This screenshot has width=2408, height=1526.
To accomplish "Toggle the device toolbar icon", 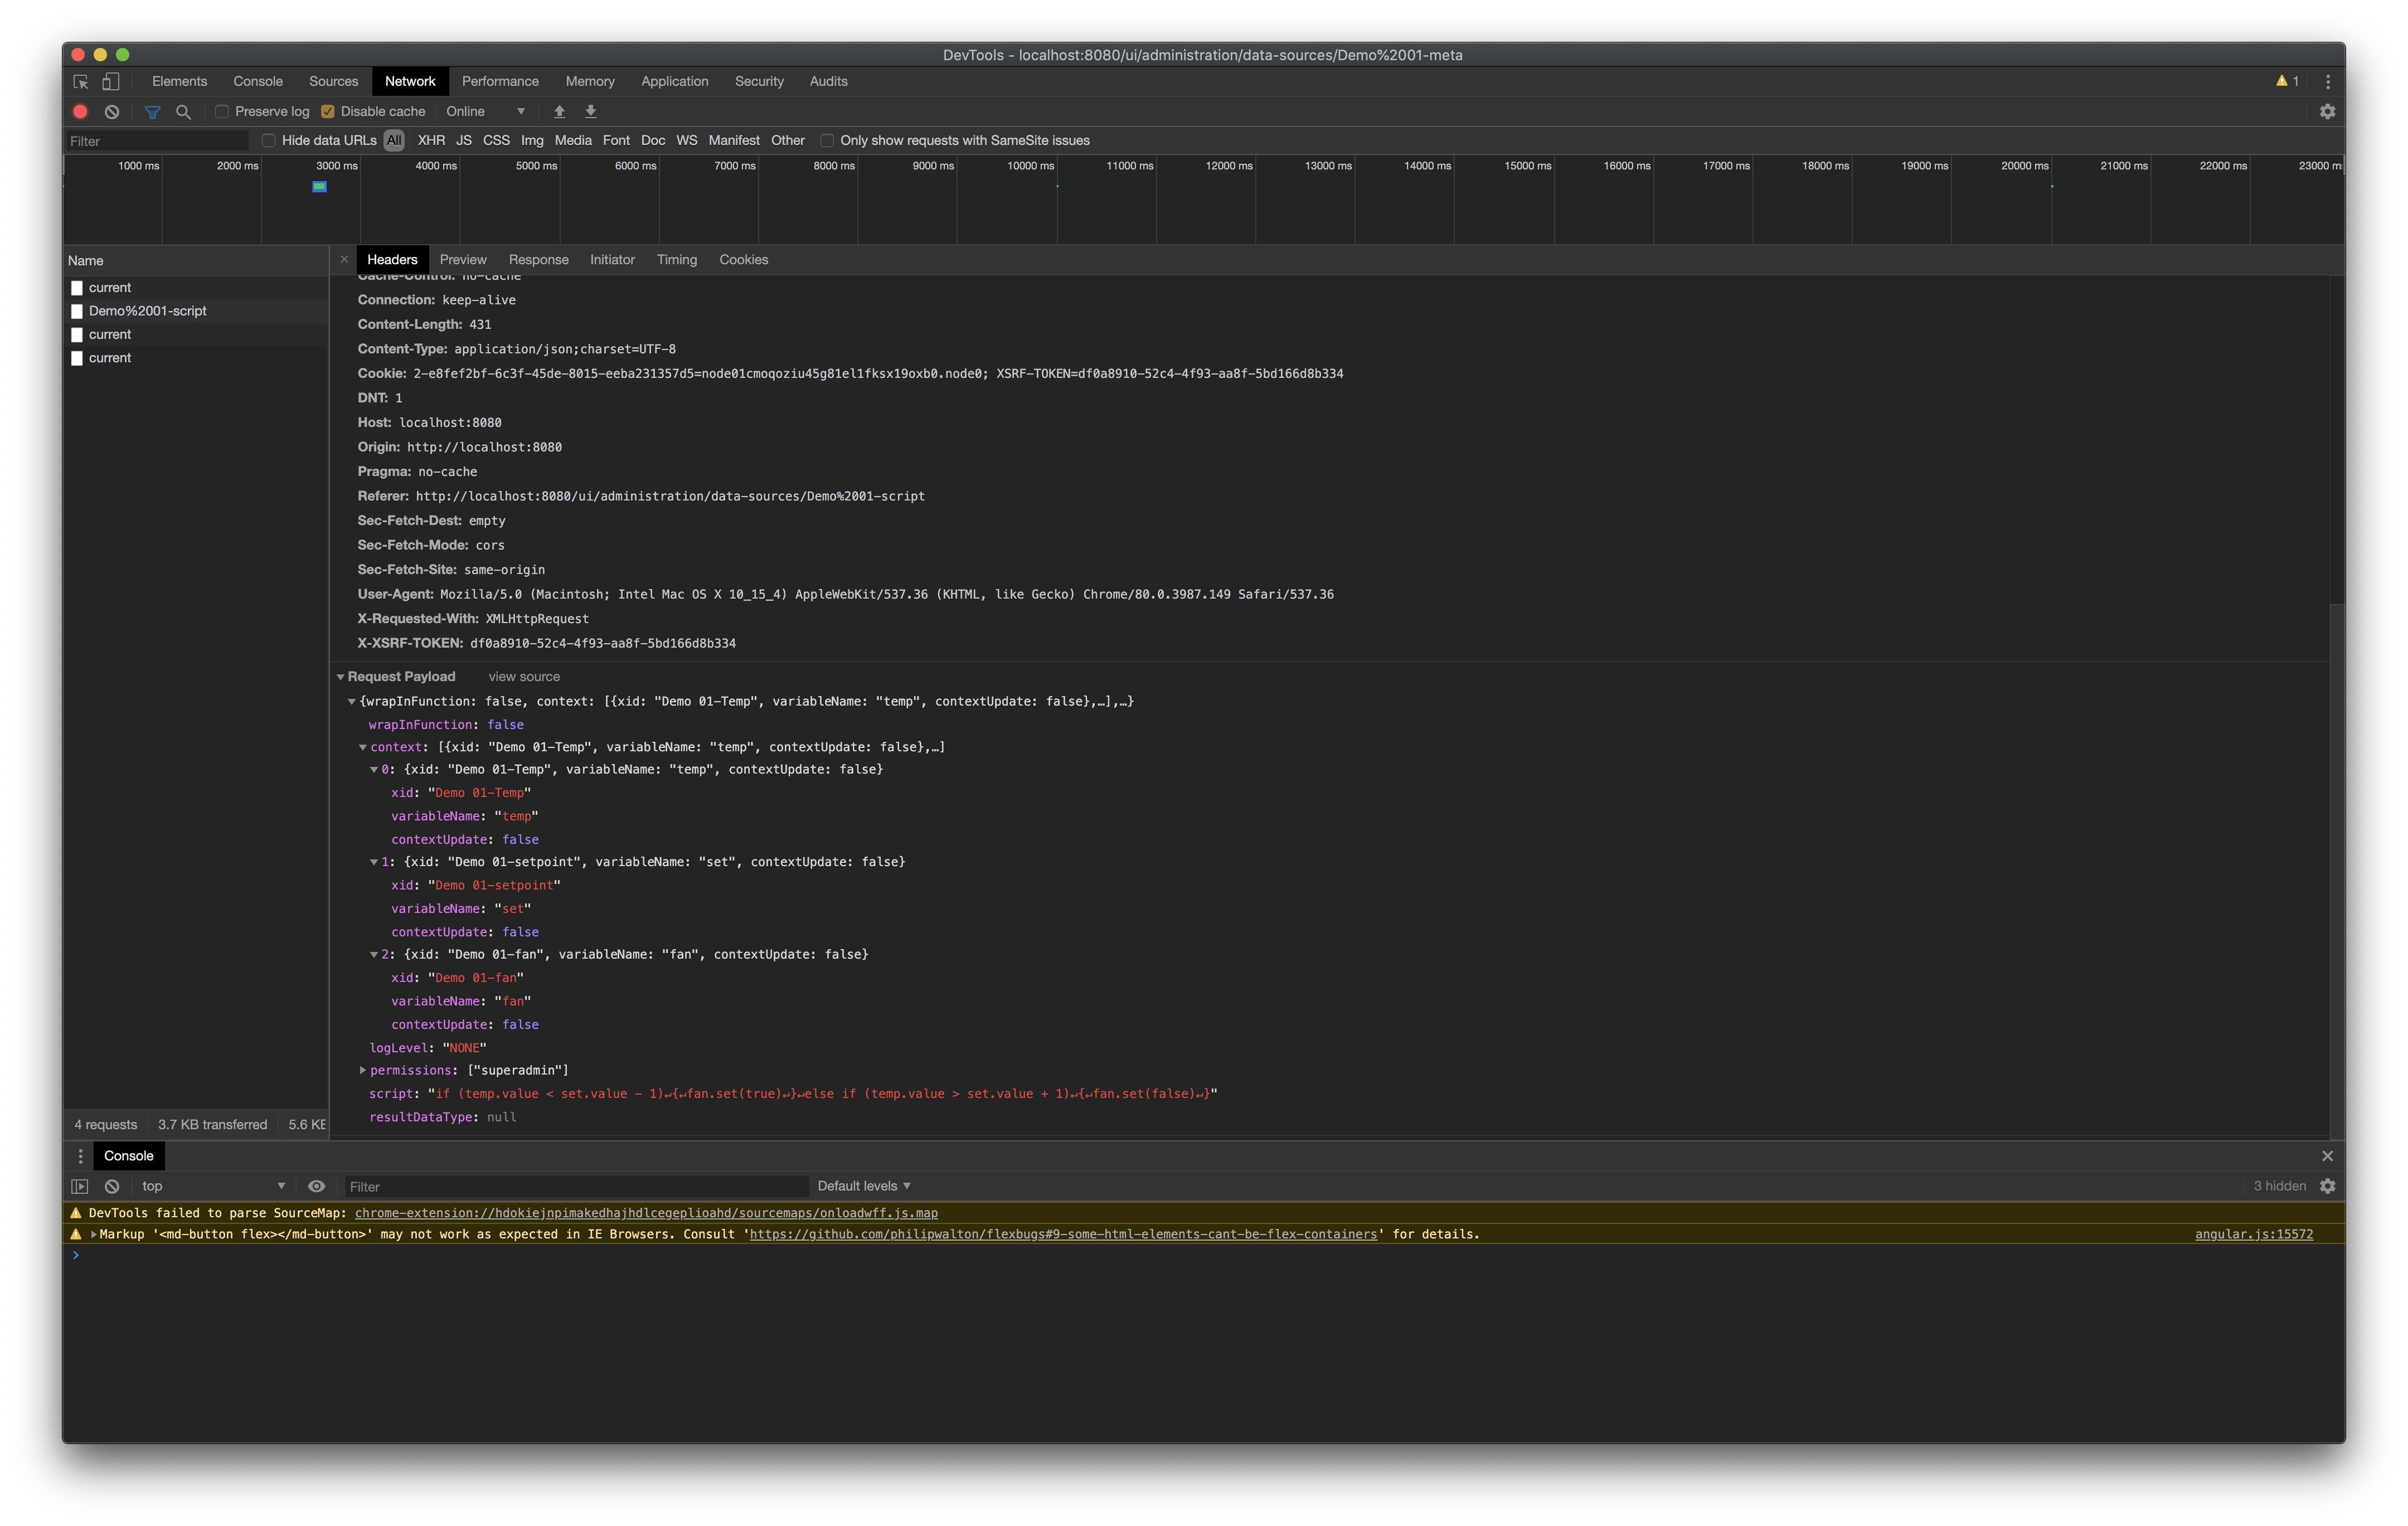I will (x=110, y=81).
